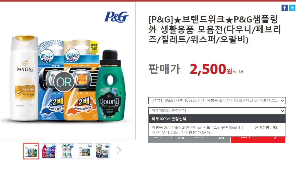This screenshot has height=169, width=296.
Task: Choose highlighted 하루100Set 한정선택 list entry
Action: [217, 119]
